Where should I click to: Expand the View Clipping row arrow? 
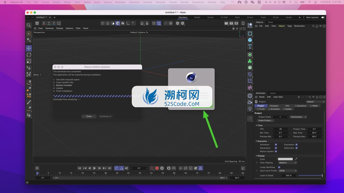[257, 163]
